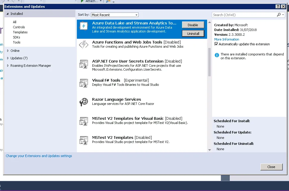Select the Tools category
289x191 pixels.
[17, 42]
